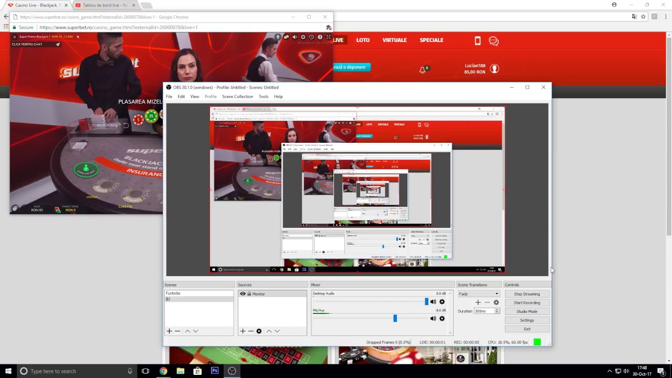Open the Fade transition dropdown
672x378 pixels.
tap(479, 294)
